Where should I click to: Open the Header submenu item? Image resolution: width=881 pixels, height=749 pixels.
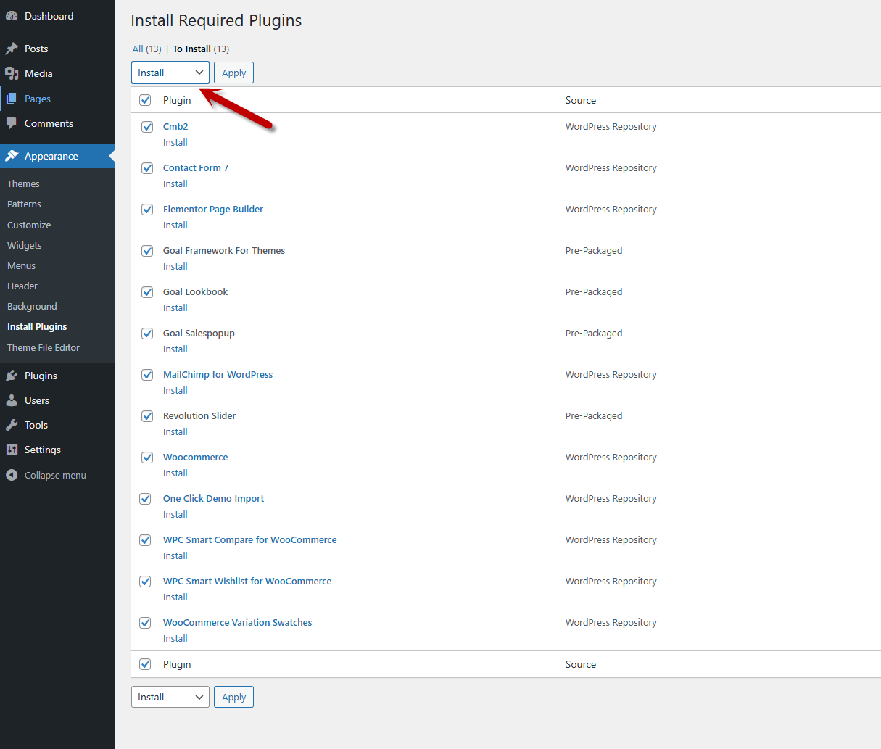[22, 286]
